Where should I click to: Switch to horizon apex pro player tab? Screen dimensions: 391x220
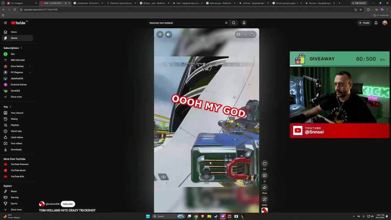coord(287,3)
